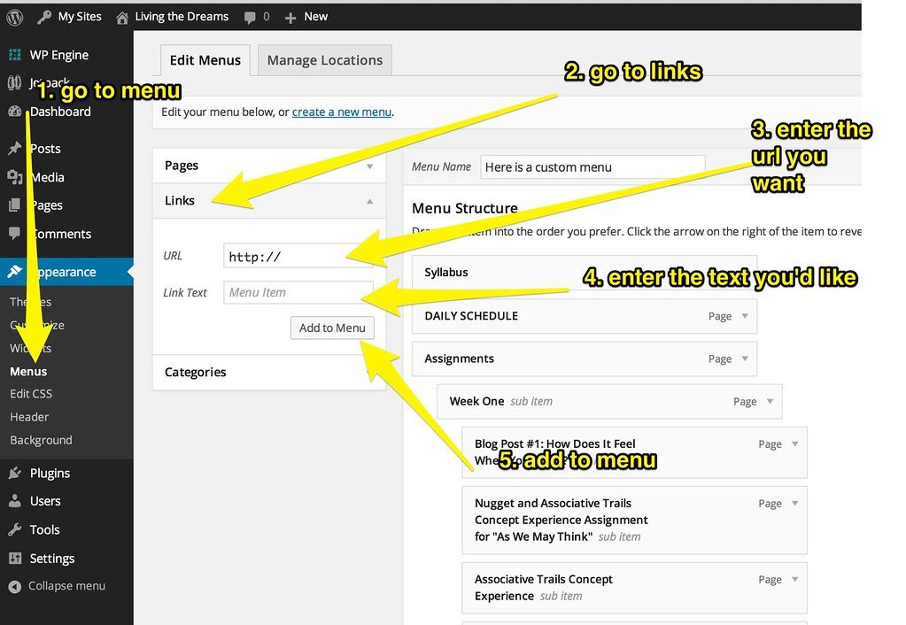Focus the URL input field
Screen dimensions: 906x625
tap(298, 257)
